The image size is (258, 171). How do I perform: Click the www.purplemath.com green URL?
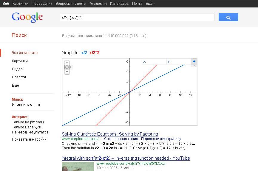[81, 139]
